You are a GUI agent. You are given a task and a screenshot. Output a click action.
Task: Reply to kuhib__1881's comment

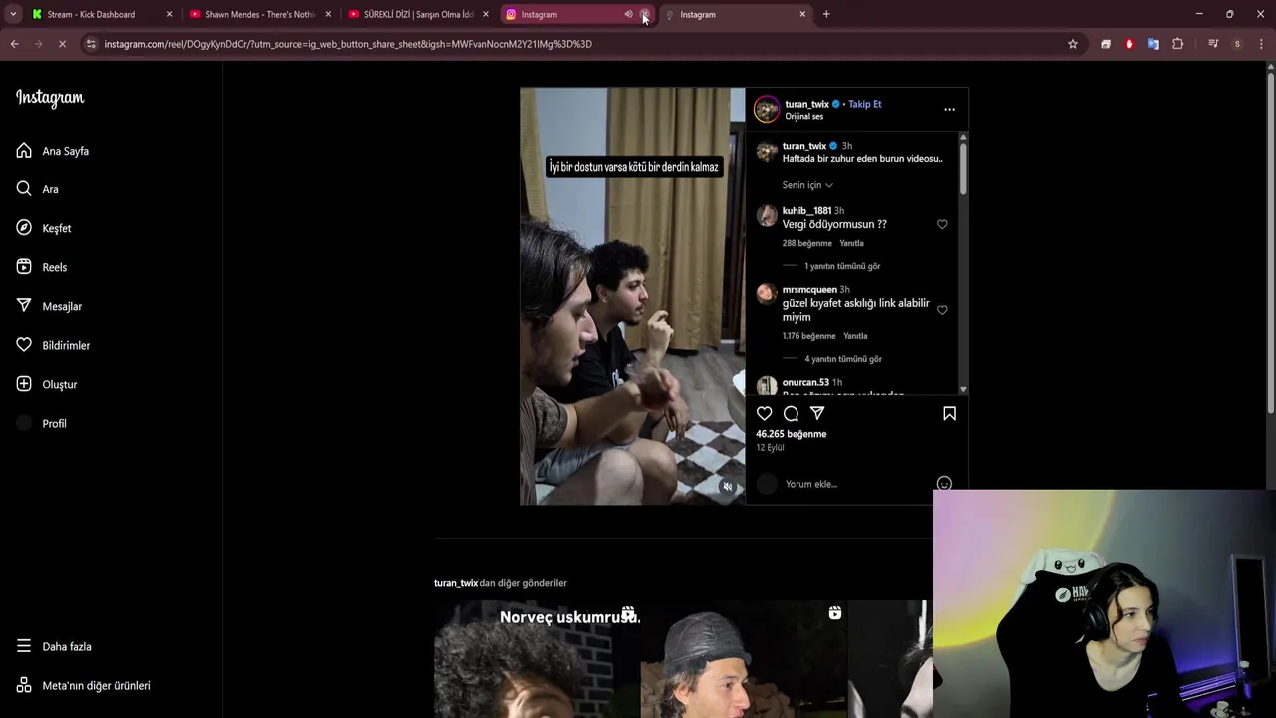pyautogui.click(x=851, y=243)
